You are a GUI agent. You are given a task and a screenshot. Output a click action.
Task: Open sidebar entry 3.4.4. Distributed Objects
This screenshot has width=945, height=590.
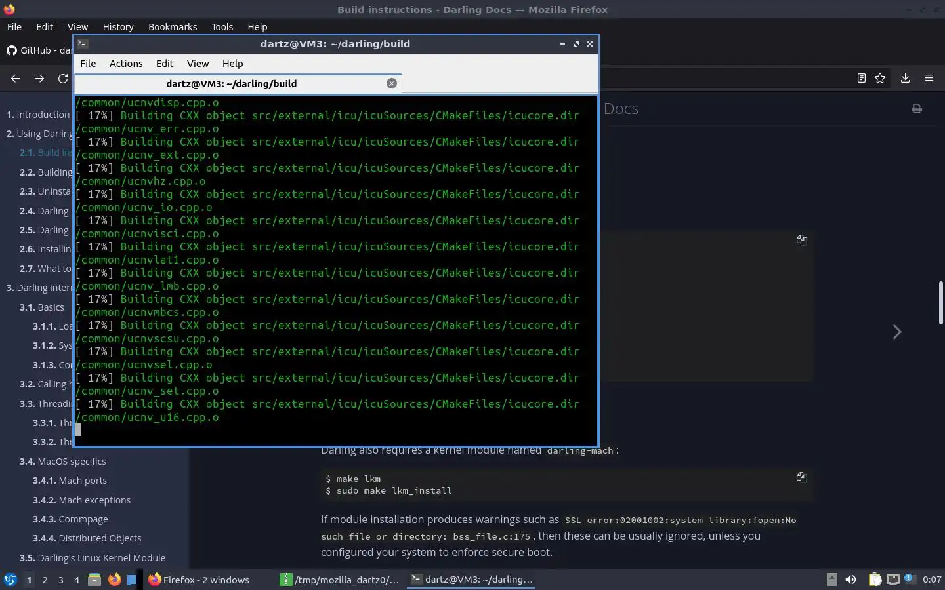[87, 538]
